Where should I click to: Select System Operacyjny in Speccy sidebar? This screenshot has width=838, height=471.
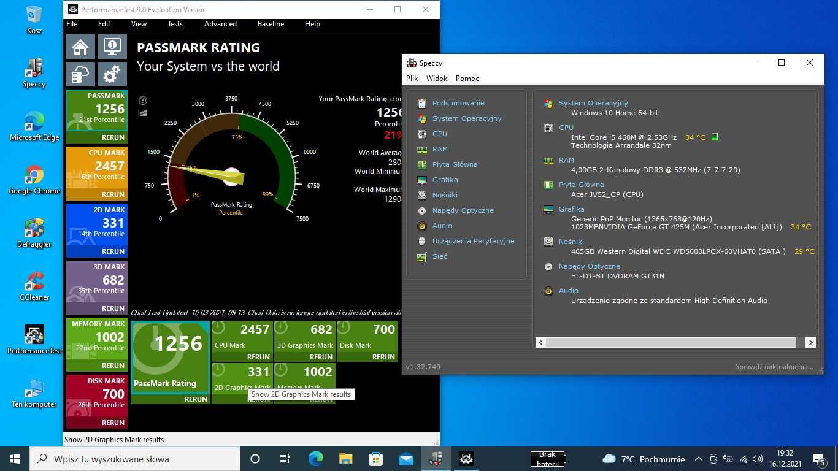pyautogui.click(x=467, y=118)
